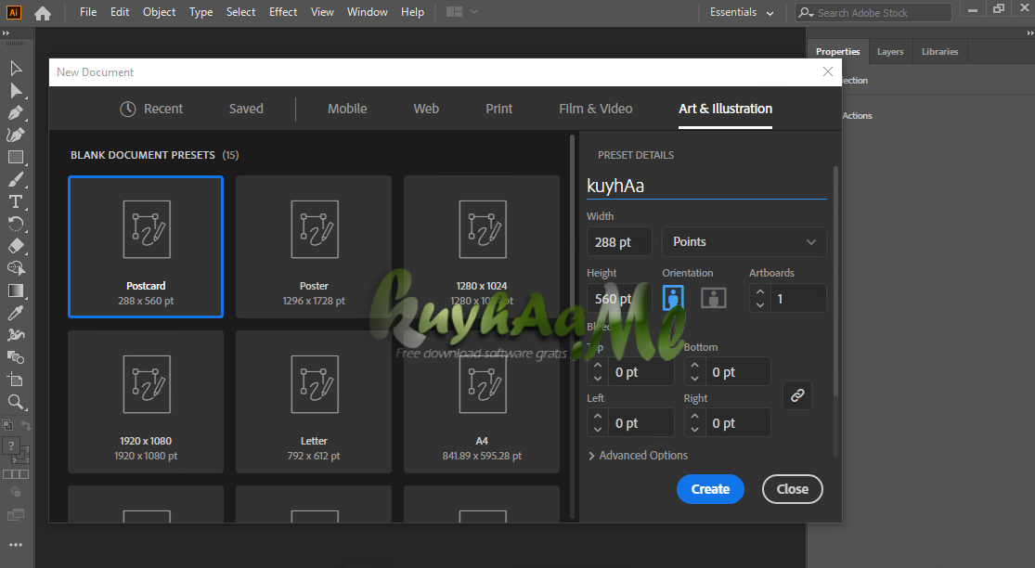Switch to the Mobile tab
This screenshot has height=568, width=1035.
click(x=347, y=109)
